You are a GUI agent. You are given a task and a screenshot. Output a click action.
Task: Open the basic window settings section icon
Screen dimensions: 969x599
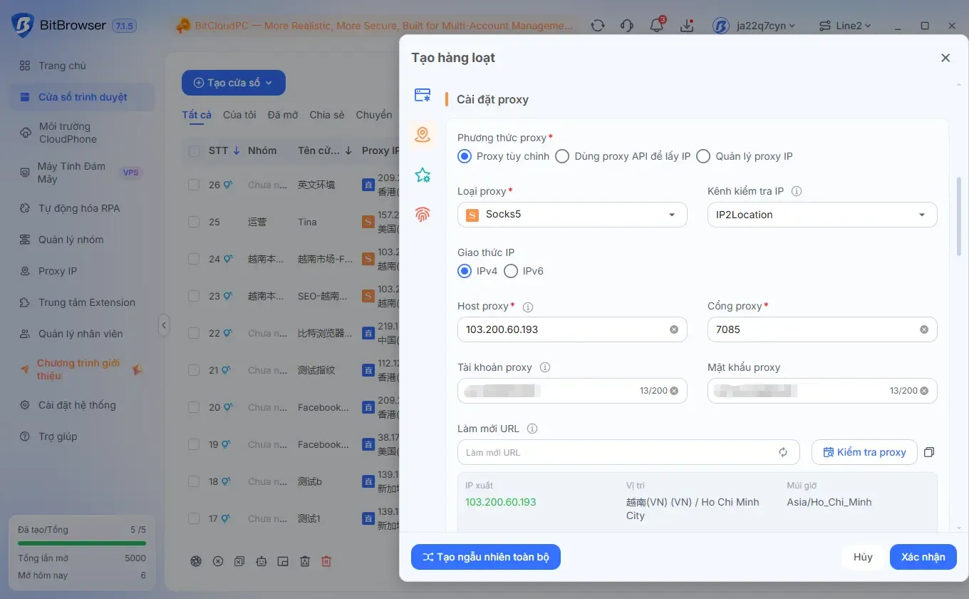tap(423, 95)
